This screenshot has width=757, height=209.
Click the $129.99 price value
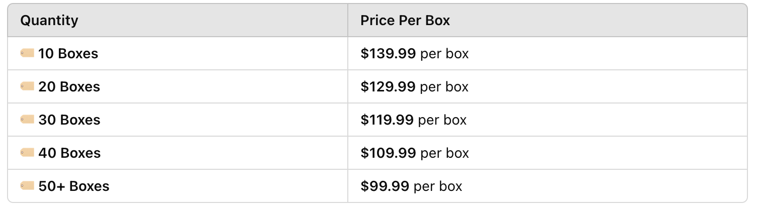click(x=388, y=87)
